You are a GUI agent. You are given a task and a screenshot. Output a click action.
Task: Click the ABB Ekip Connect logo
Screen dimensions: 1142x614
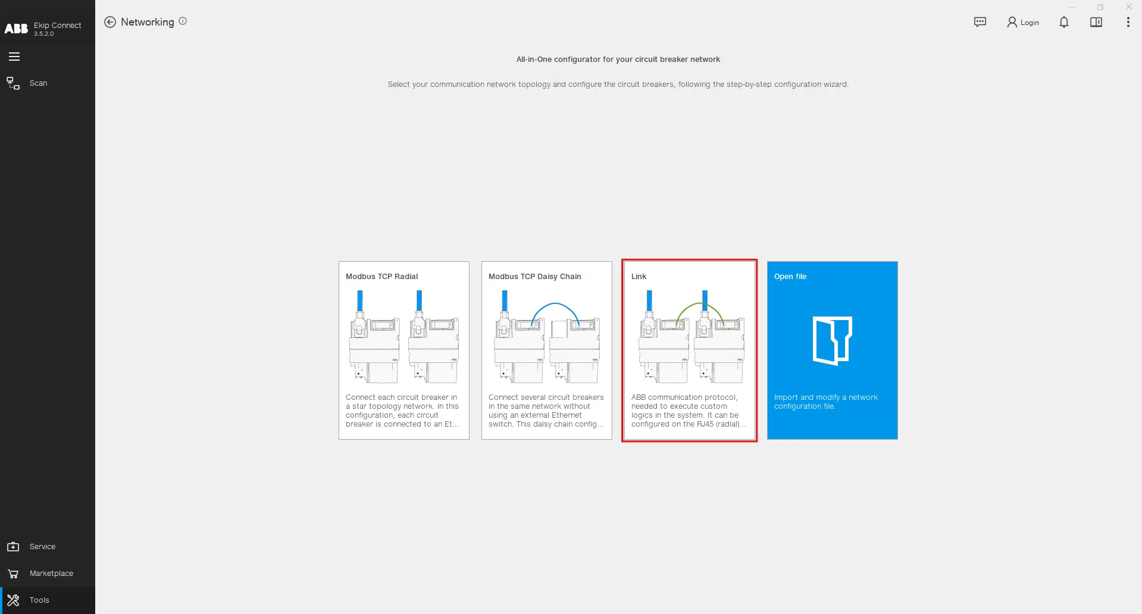click(43, 28)
